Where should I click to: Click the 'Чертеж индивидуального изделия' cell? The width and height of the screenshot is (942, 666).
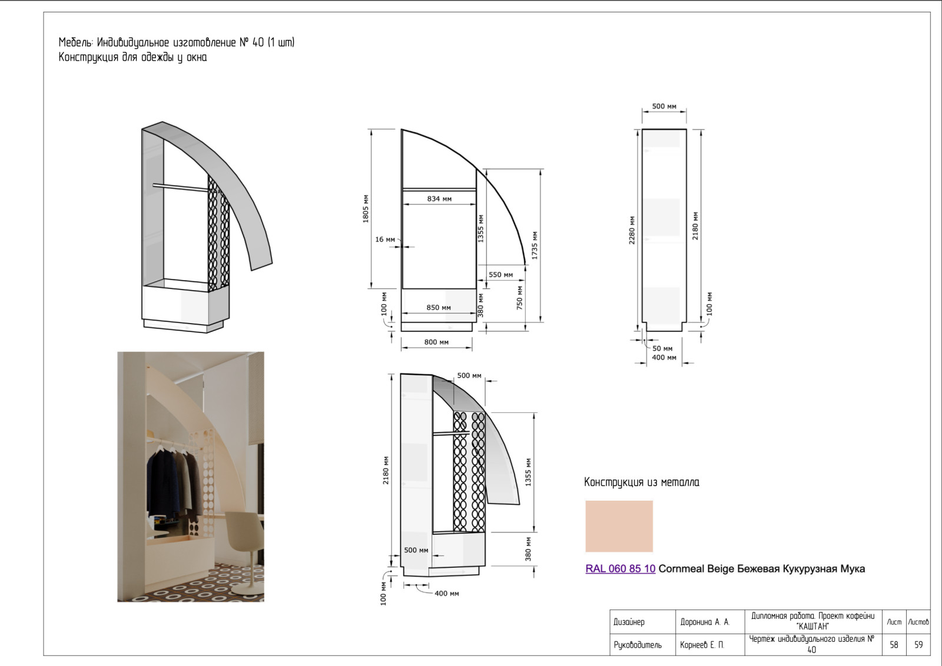pyautogui.click(x=812, y=644)
